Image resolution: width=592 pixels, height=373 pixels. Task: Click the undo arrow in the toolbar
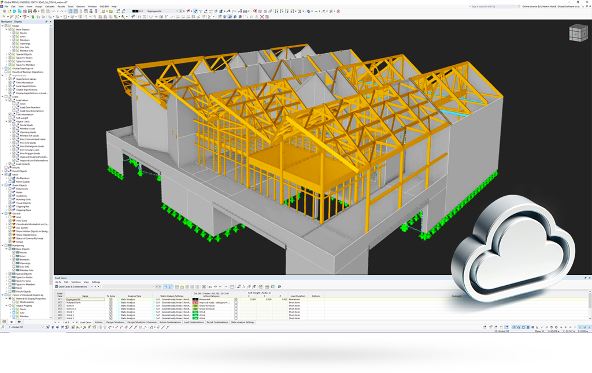(x=54, y=12)
